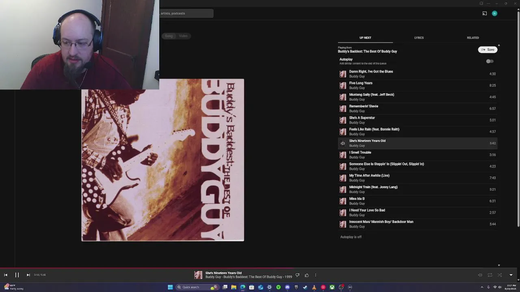This screenshot has width=520, height=292.
Task: Click the volume speaker icon in player bar
Action: (x=480, y=275)
